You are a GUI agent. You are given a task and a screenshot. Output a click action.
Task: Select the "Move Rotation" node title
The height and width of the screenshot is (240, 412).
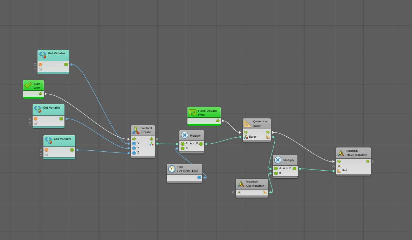click(x=357, y=155)
